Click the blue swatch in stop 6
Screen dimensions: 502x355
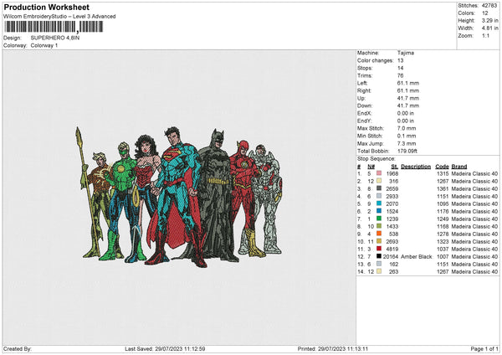click(x=379, y=211)
